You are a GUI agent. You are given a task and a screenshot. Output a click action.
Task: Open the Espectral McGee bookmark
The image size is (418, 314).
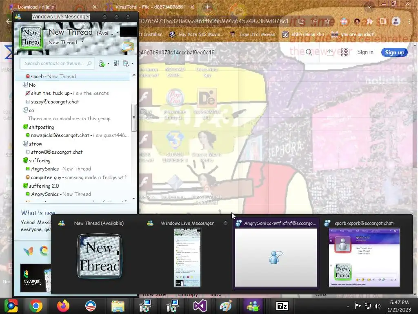[253, 34]
